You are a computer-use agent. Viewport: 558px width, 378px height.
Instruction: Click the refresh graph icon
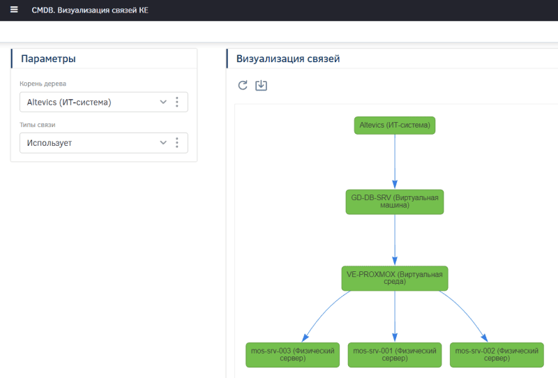pos(243,85)
